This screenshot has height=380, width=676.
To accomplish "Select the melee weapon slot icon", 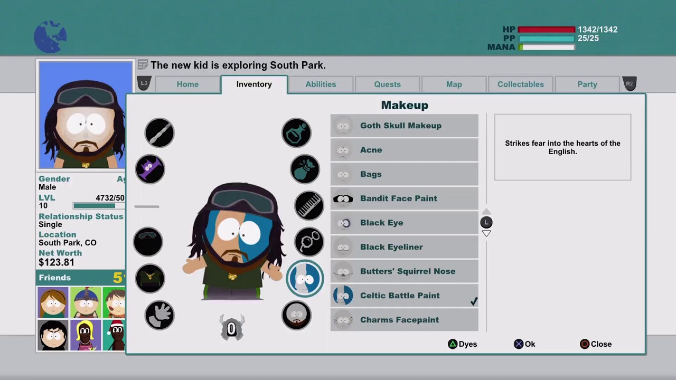I will tap(159, 132).
